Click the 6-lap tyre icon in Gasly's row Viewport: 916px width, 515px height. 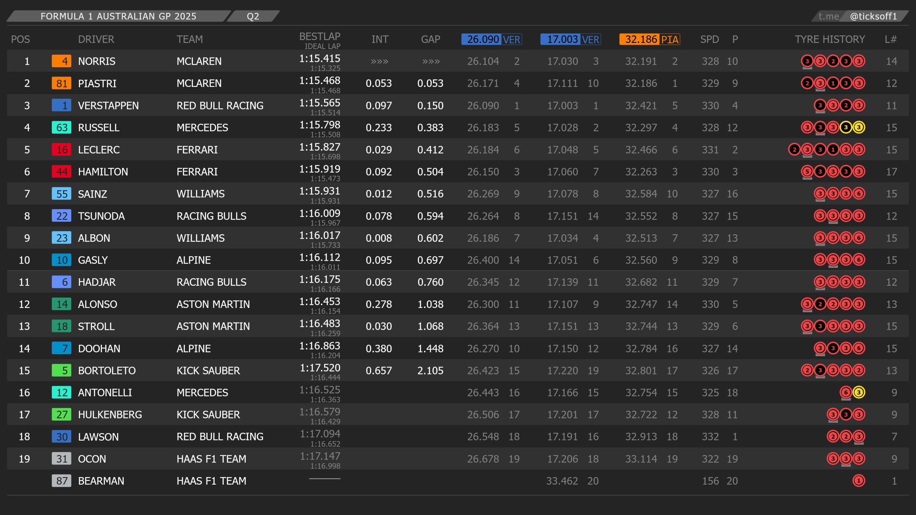coord(858,260)
